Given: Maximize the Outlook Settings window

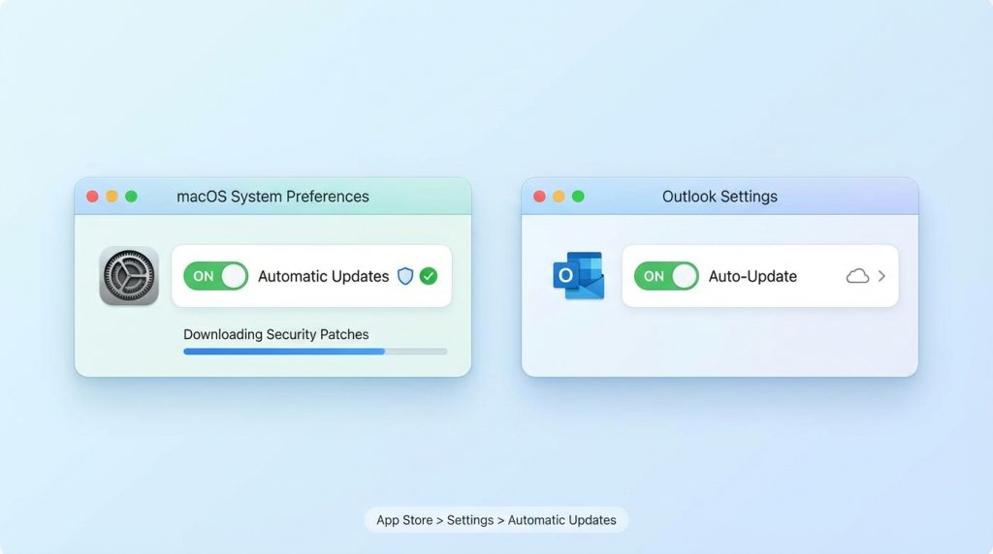Looking at the screenshot, I should click(x=578, y=197).
